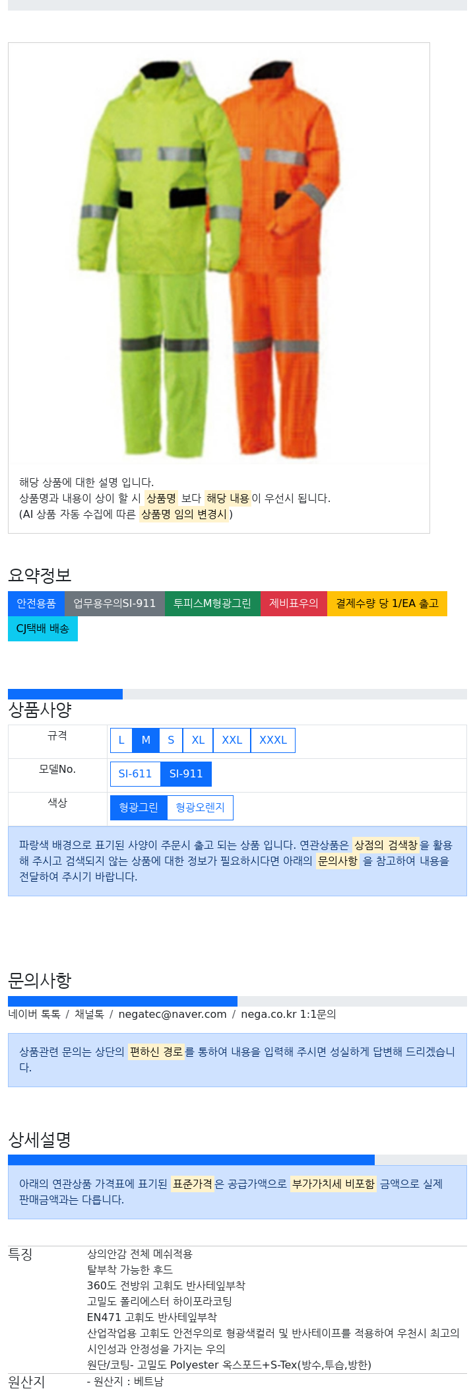475x1395 pixels.
Task: Open 네이버 톡톡 inquiry link
Action: (34, 1014)
